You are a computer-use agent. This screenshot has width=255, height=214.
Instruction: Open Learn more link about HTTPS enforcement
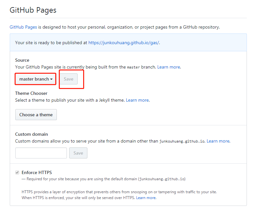pos(146,198)
